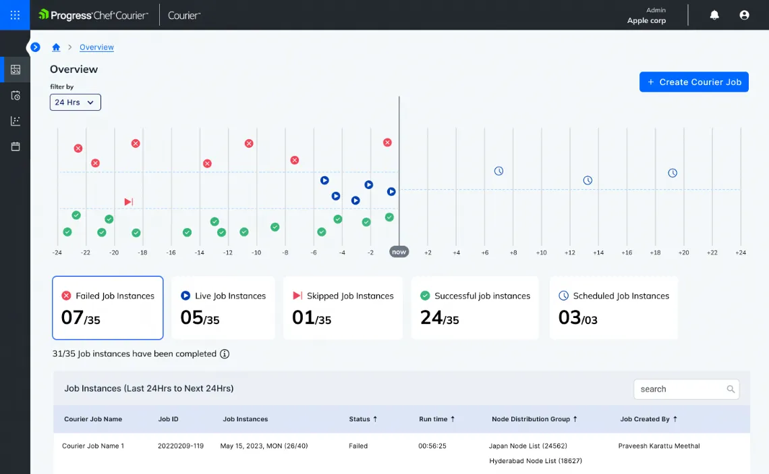Expand the sidebar with the blue chevron
The image size is (769, 474).
tap(35, 47)
